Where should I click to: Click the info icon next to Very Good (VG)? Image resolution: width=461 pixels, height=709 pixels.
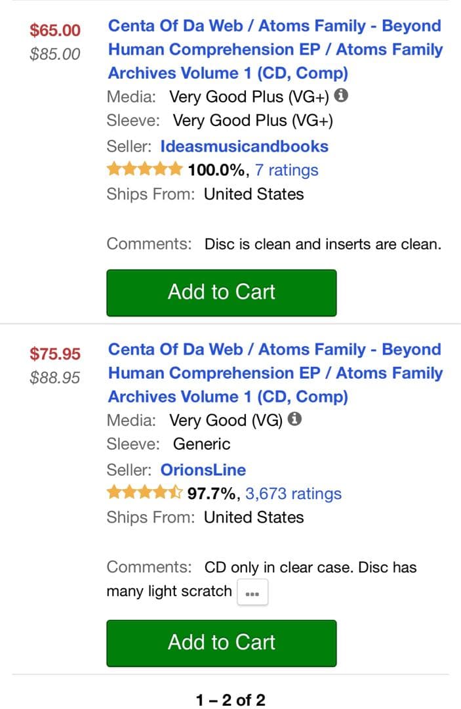294,419
